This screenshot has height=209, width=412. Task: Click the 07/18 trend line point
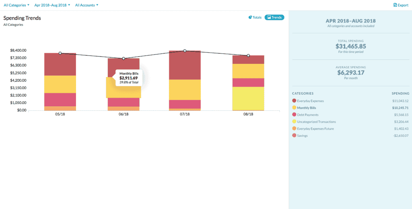(185, 51)
